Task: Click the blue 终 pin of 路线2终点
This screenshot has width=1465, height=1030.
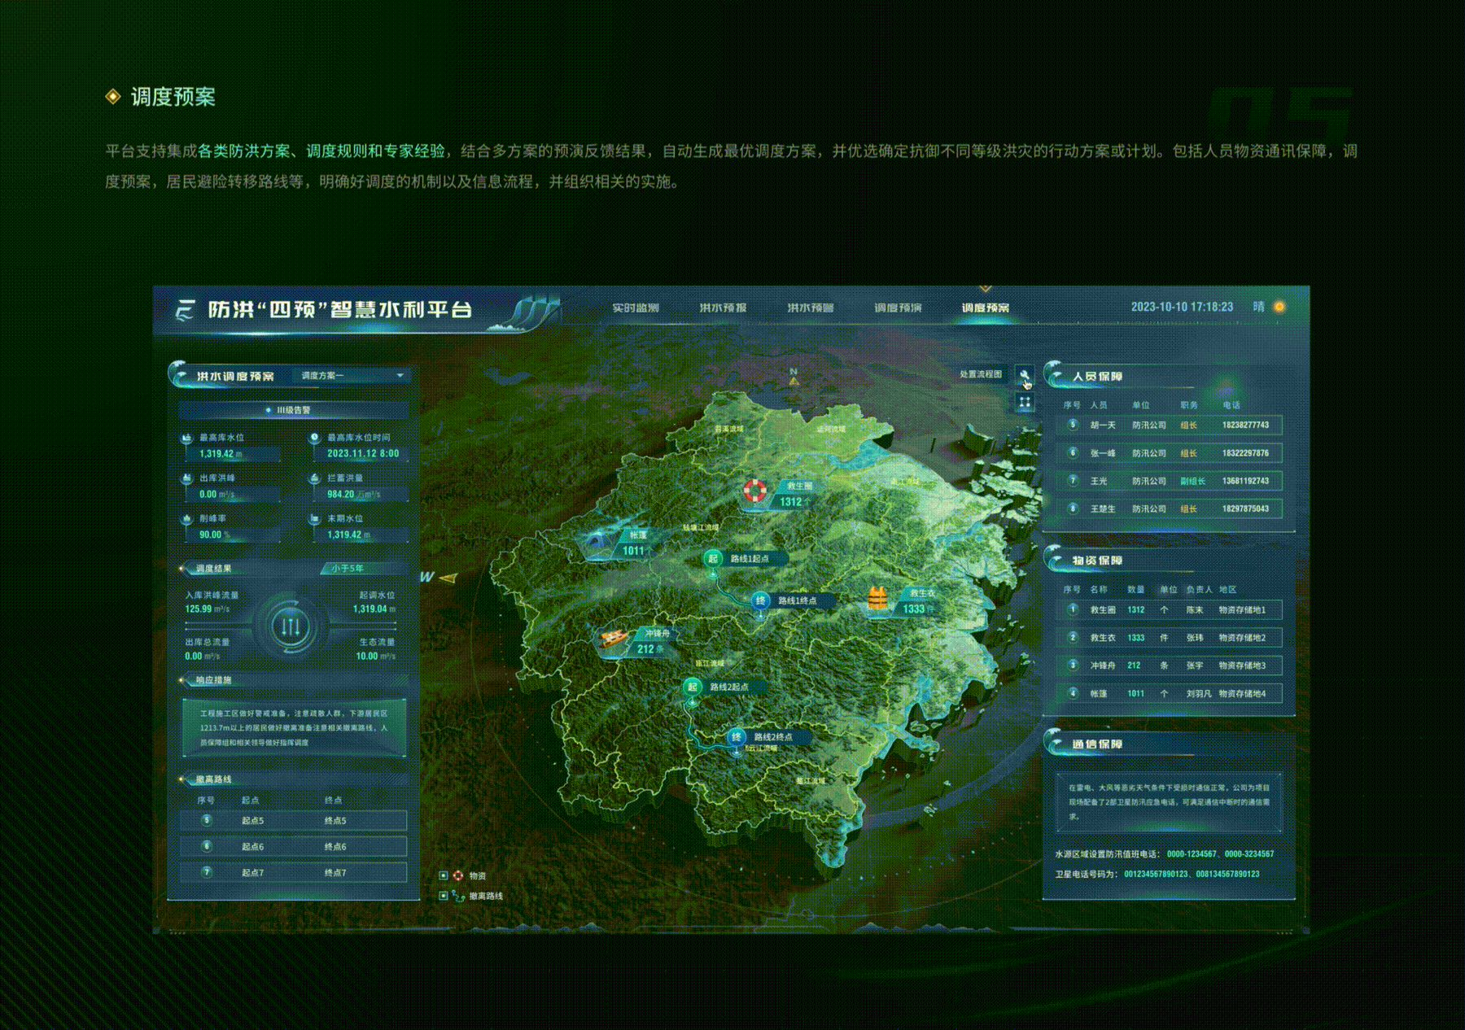Action: coord(737,737)
